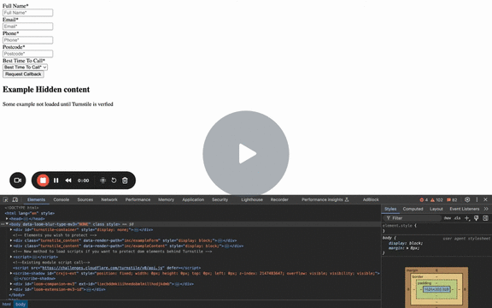Pause the Loom recording

point(56,181)
